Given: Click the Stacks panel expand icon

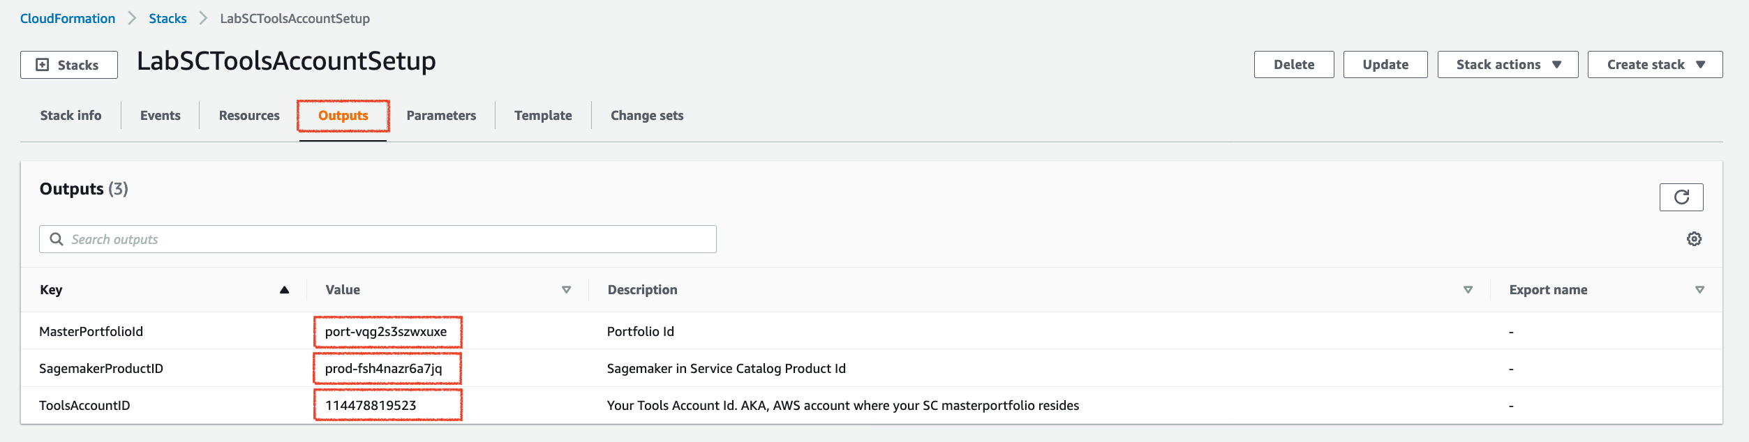Looking at the screenshot, I should [43, 65].
